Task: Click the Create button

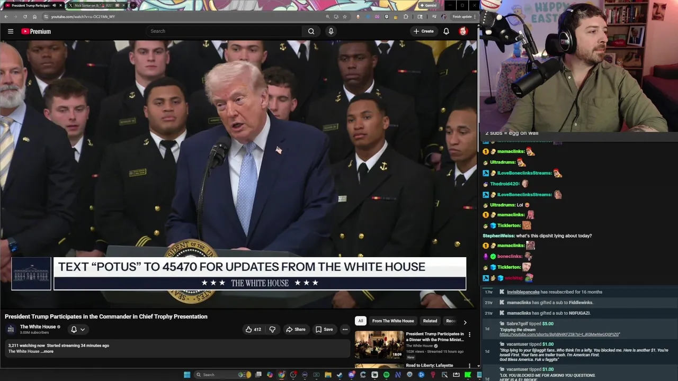Action: [x=424, y=31]
